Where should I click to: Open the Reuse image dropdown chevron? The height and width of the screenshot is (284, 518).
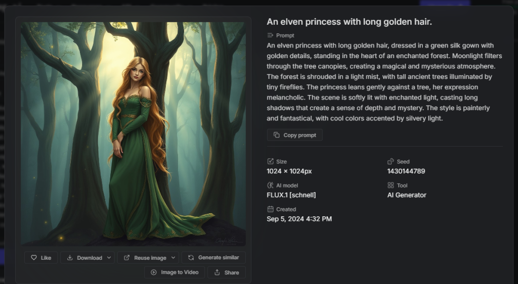coord(173,258)
